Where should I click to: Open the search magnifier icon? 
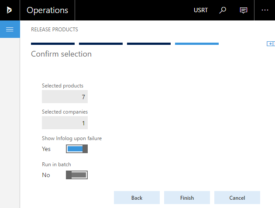(x=223, y=10)
